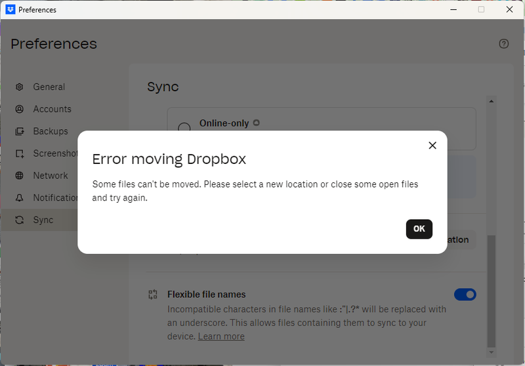The width and height of the screenshot is (525, 366).
Task: Click the Sync section heading
Action: pyautogui.click(x=163, y=87)
